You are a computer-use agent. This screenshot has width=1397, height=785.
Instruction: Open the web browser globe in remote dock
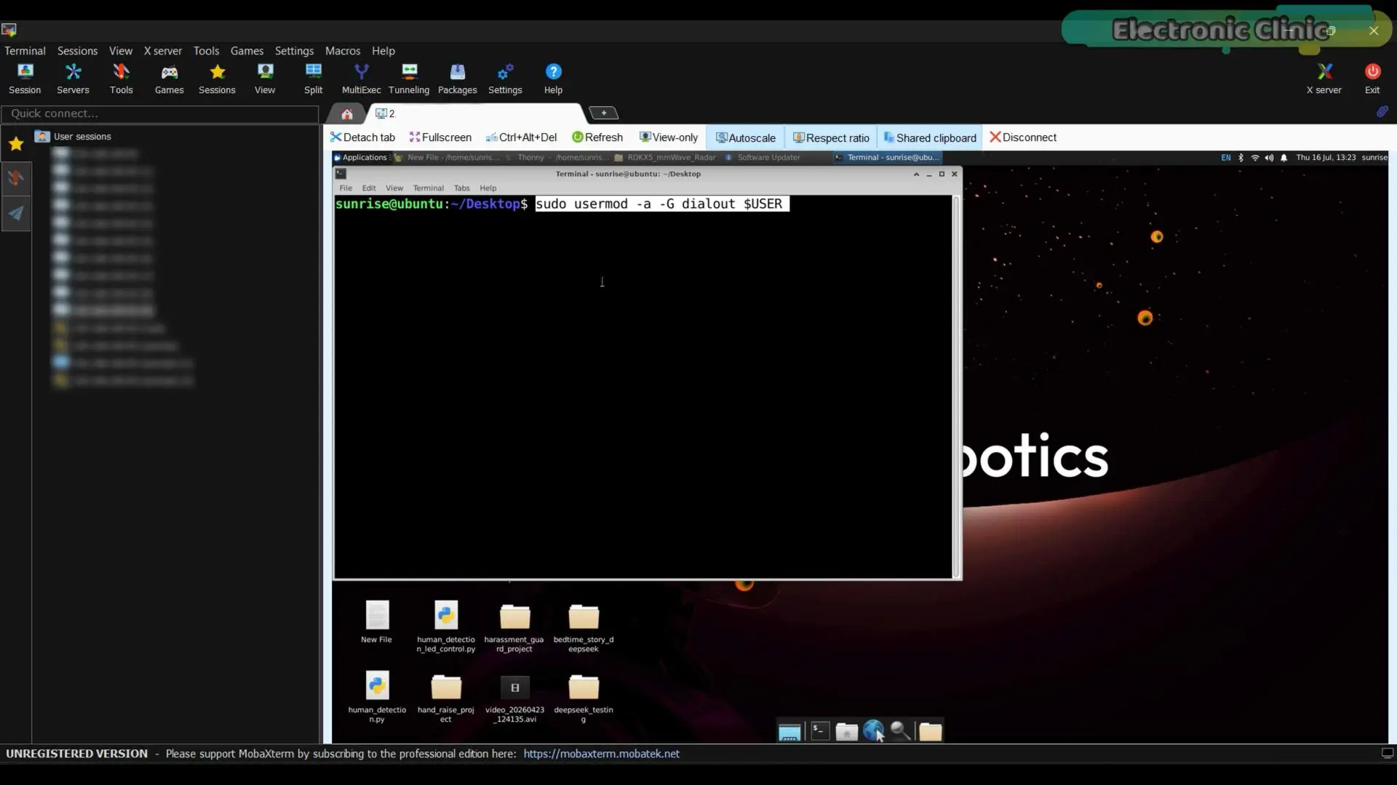pos(873,730)
